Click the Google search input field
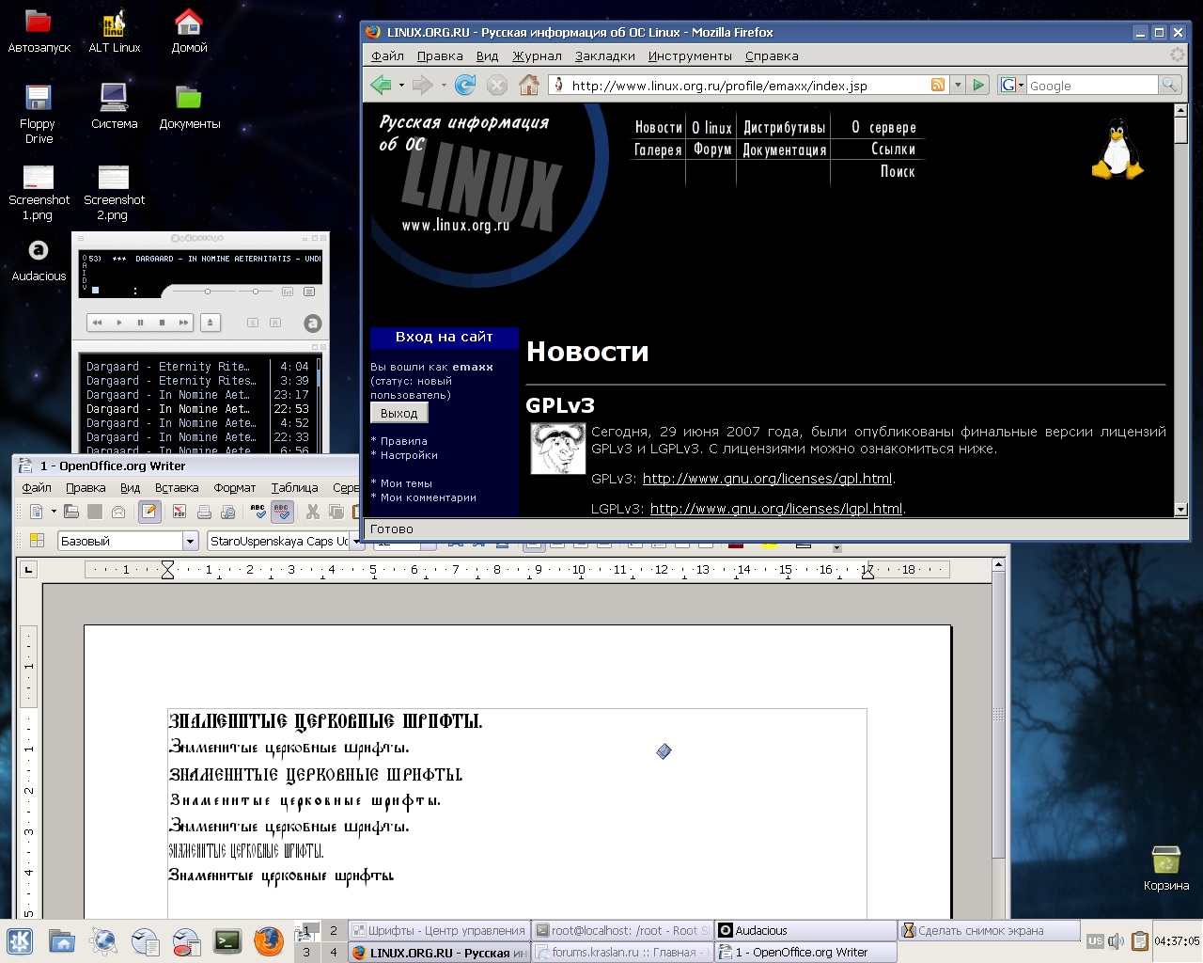Image resolution: width=1203 pixels, height=963 pixels. 1091,86
